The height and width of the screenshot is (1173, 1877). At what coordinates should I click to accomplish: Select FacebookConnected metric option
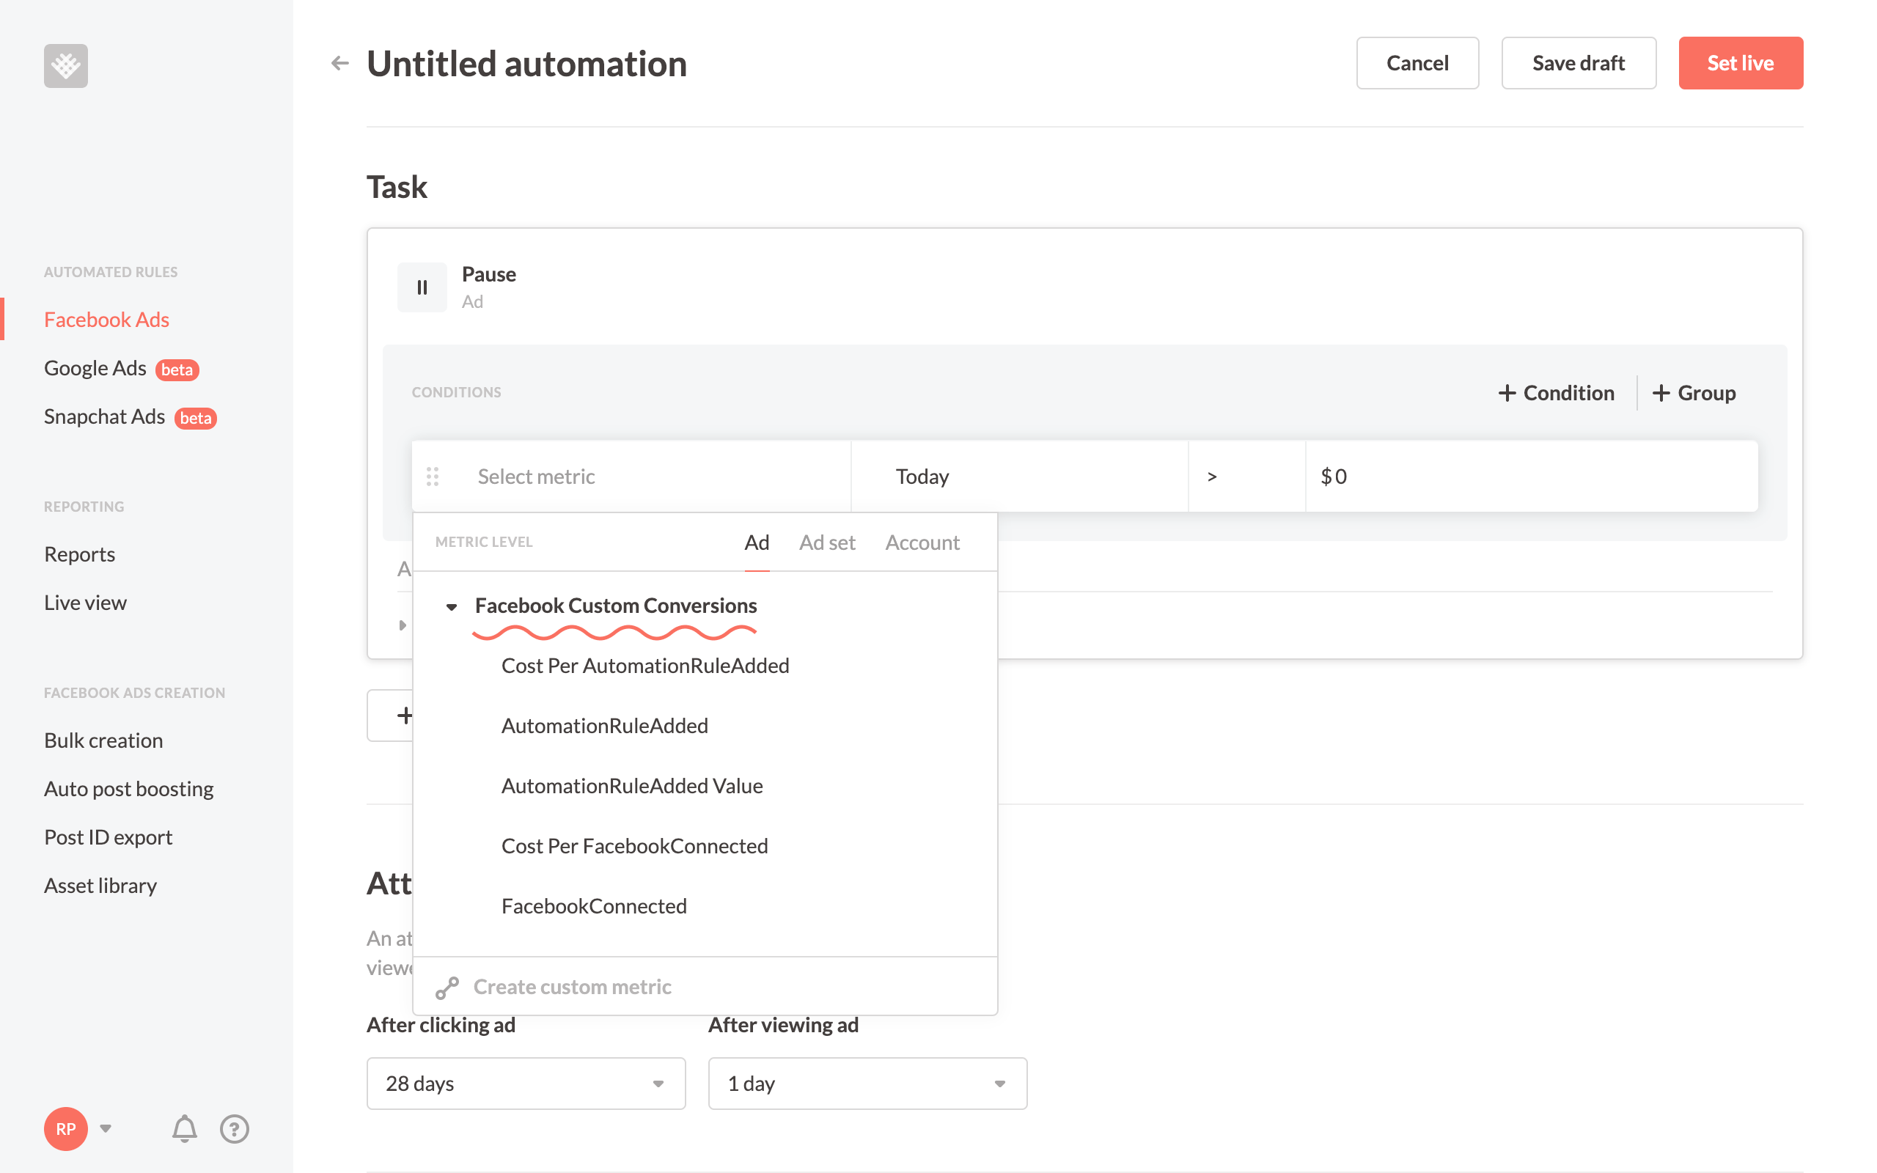593,905
